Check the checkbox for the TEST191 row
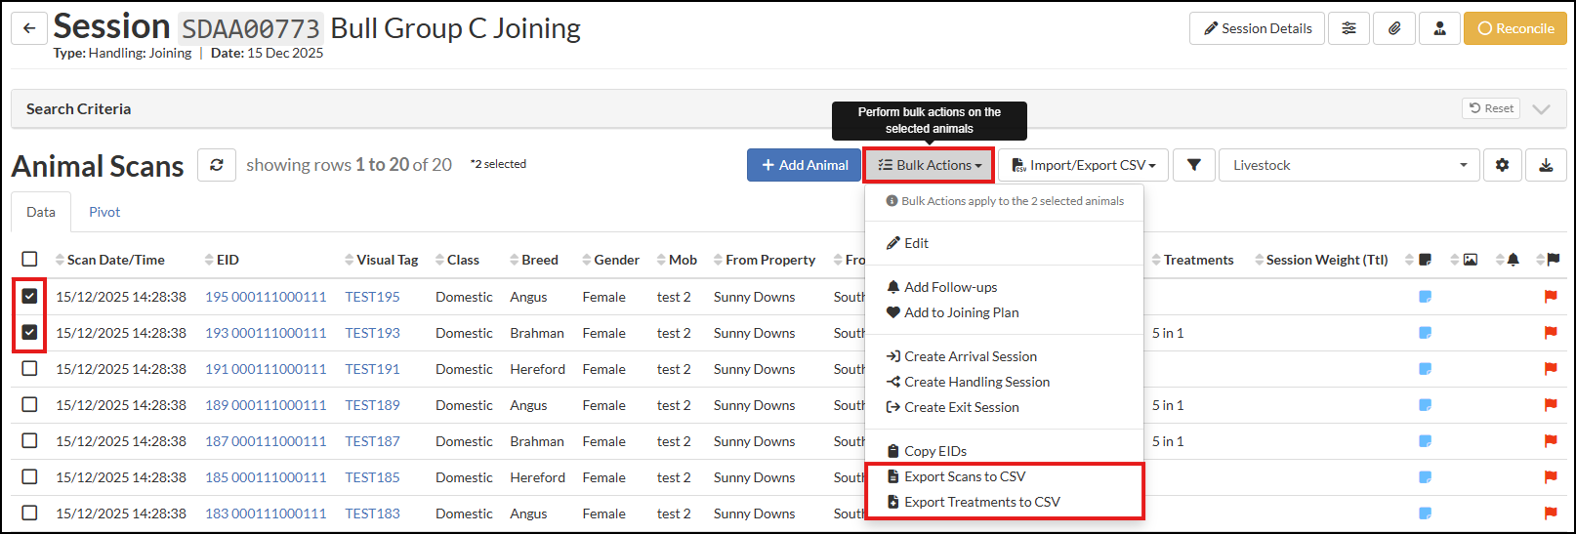 pyautogui.click(x=29, y=368)
